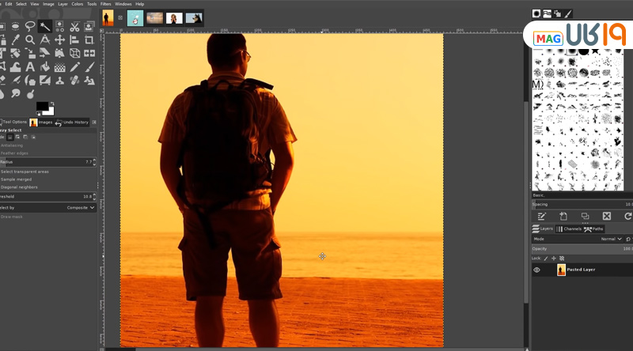This screenshot has height=351, width=633.
Task: Open the layer Mode Normal dropdown
Action: coord(611,239)
